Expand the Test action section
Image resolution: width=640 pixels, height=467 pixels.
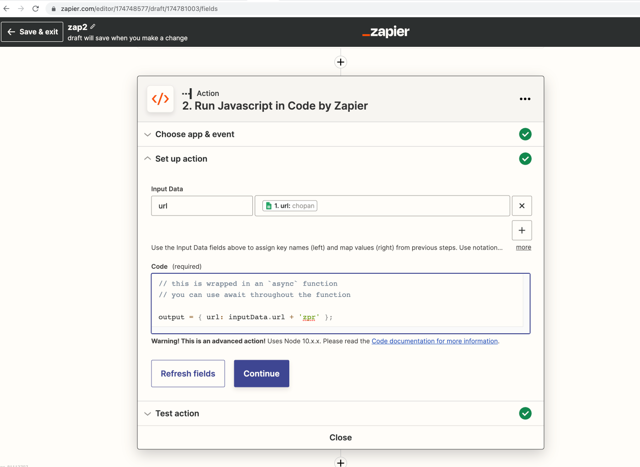(341, 413)
